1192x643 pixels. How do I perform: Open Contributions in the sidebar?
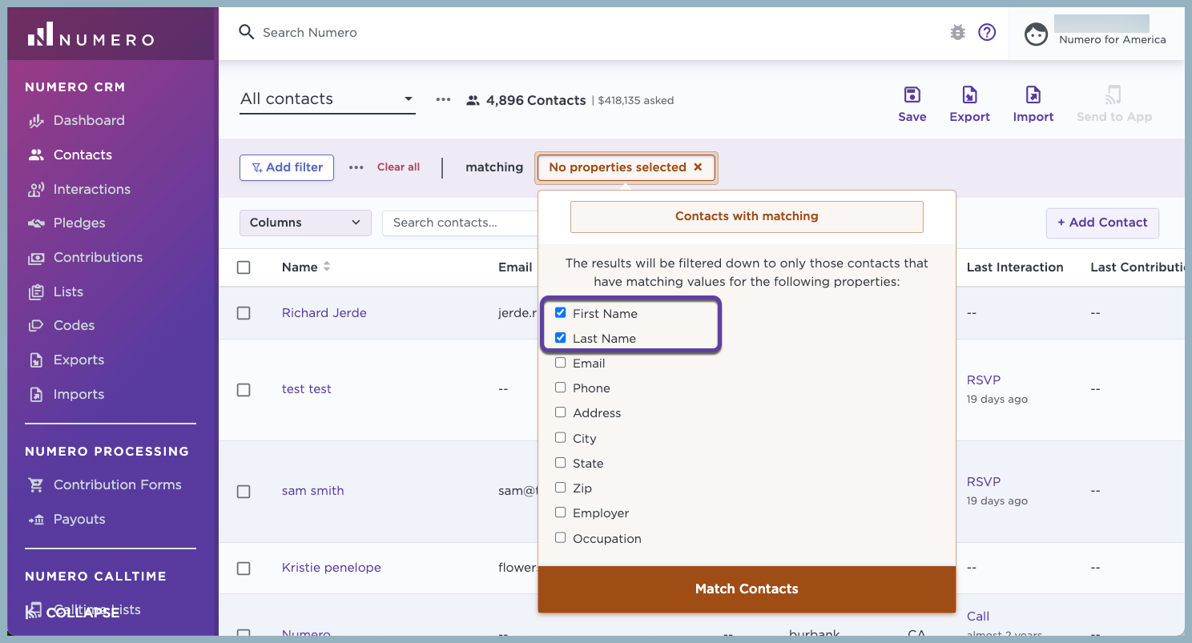[98, 258]
